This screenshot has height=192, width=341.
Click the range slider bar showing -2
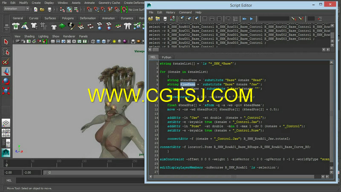point(93,172)
